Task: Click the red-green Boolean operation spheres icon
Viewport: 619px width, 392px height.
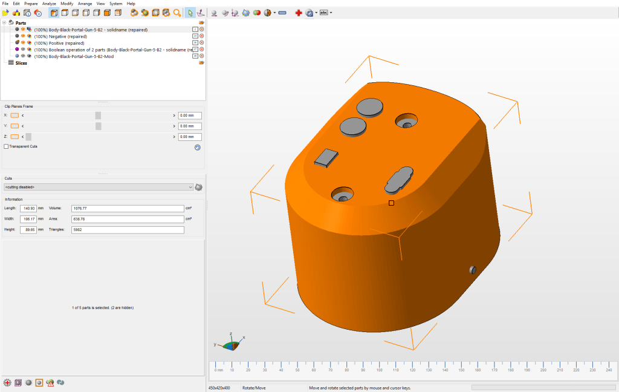Action: [257, 13]
